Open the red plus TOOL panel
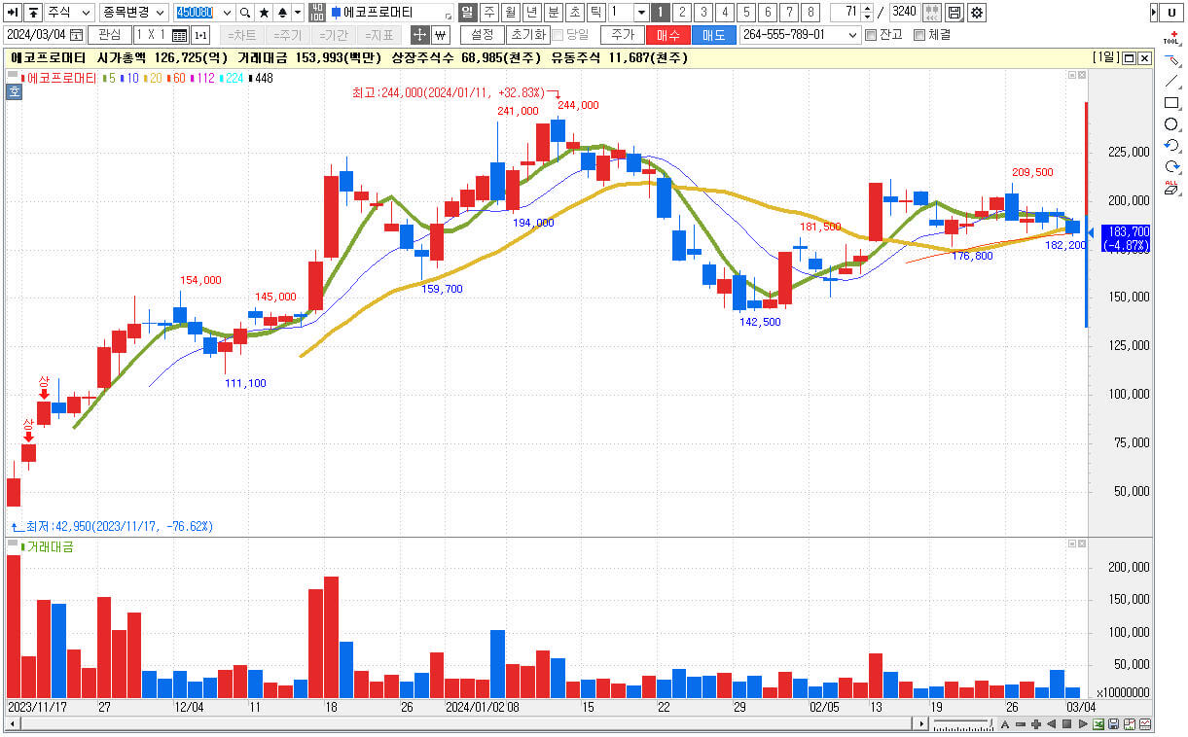This screenshot has width=1188, height=737. coord(1171,38)
